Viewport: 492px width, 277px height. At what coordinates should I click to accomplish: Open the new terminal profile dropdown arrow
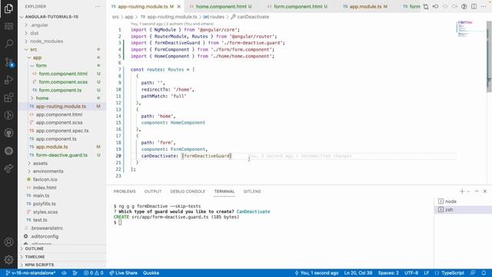468,192
